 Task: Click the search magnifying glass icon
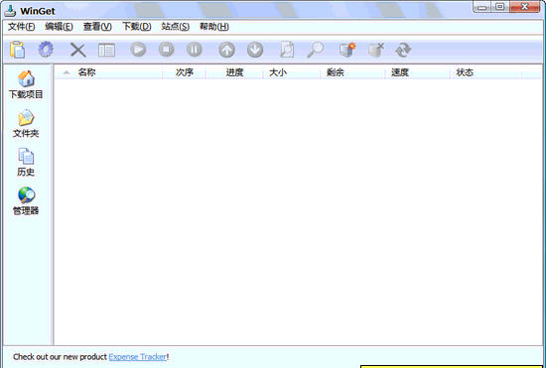click(315, 50)
